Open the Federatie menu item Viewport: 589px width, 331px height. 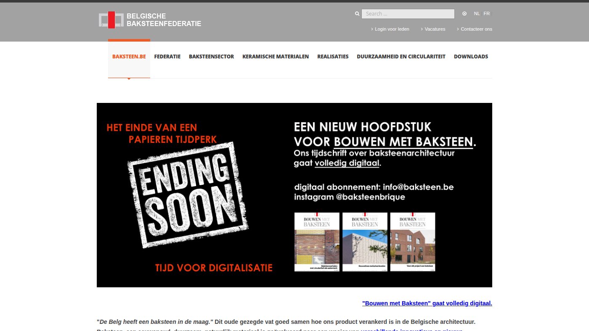(167, 56)
